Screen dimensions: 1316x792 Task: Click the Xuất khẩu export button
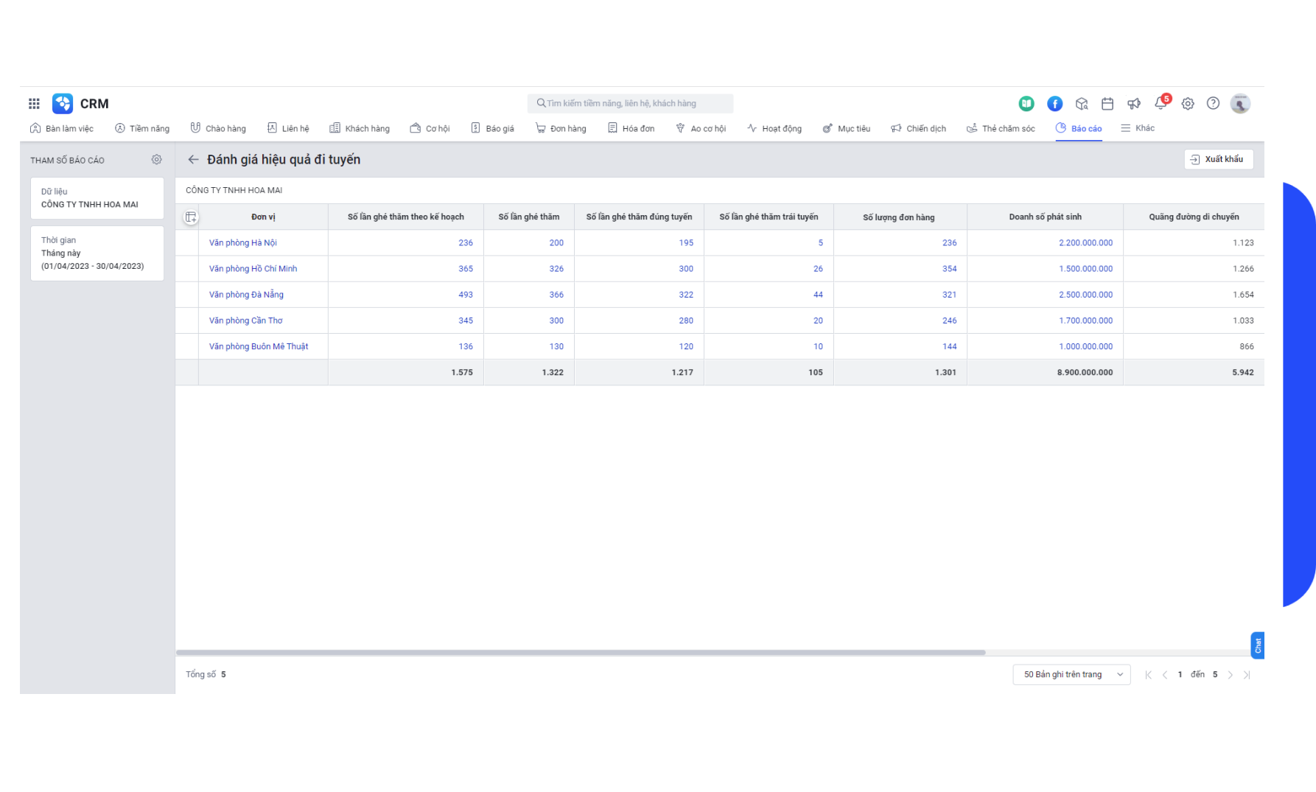coord(1218,159)
